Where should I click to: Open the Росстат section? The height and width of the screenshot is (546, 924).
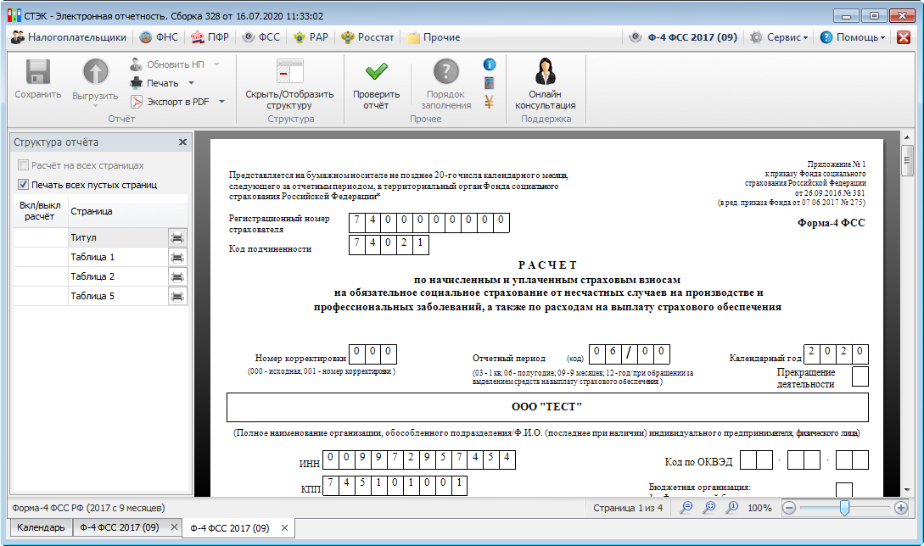tap(367, 37)
